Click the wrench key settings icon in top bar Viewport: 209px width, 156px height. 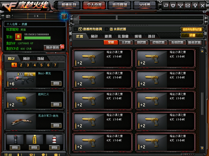[x=195, y=6]
